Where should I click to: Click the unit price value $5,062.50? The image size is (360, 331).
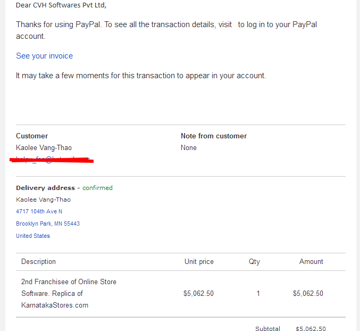(198, 293)
